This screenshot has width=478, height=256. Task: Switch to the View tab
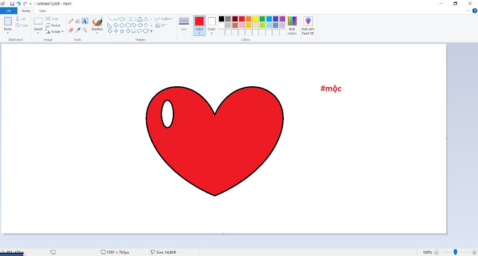coord(42,11)
